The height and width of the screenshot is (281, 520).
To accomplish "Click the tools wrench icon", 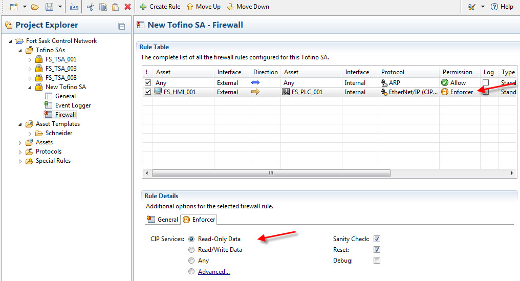I will 471,7.
